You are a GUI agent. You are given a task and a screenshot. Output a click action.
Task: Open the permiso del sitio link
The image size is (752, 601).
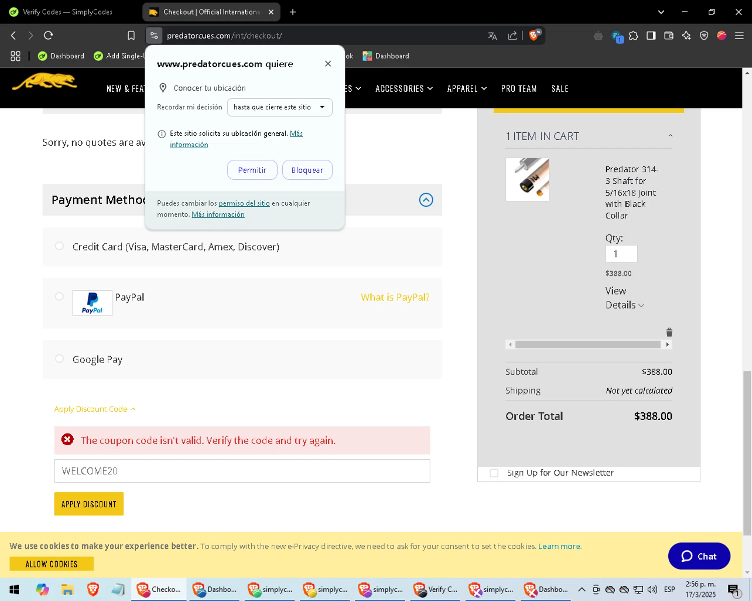coord(244,203)
